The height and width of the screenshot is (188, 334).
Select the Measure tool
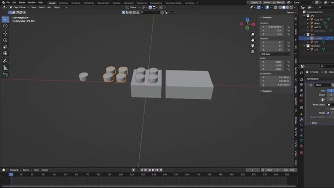(x=5, y=67)
